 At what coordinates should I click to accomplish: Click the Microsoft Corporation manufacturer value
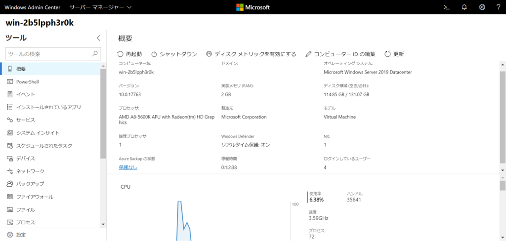pyautogui.click(x=244, y=117)
